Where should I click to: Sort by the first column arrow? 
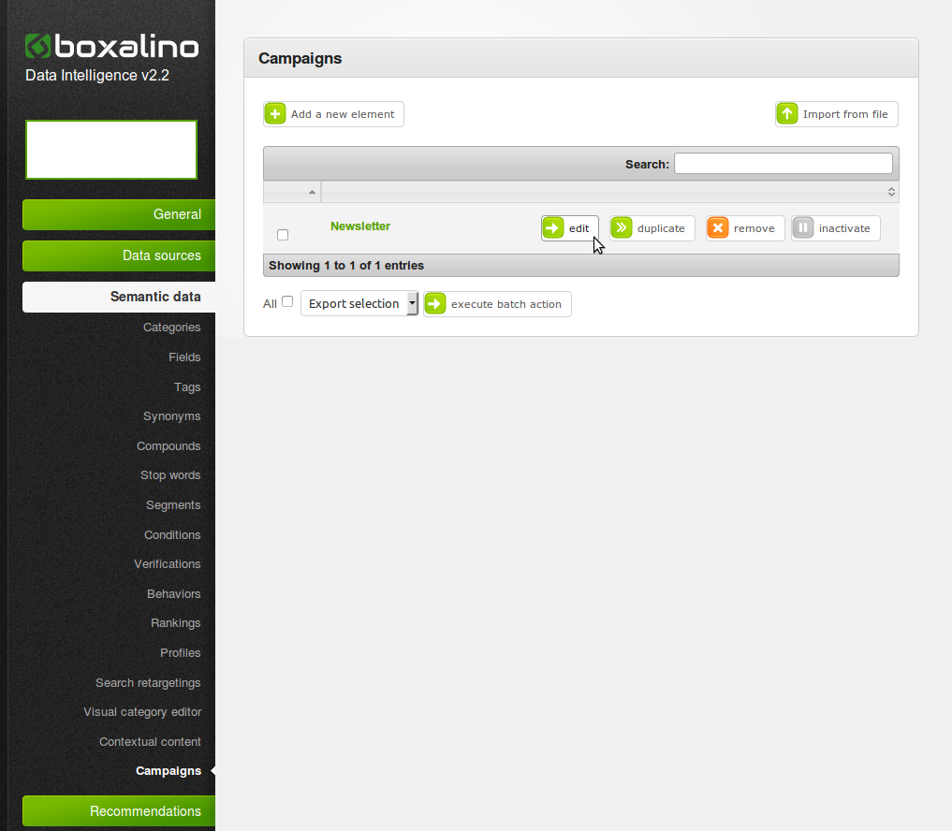tap(312, 192)
